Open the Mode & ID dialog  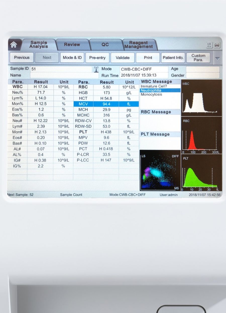pos(72,58)
